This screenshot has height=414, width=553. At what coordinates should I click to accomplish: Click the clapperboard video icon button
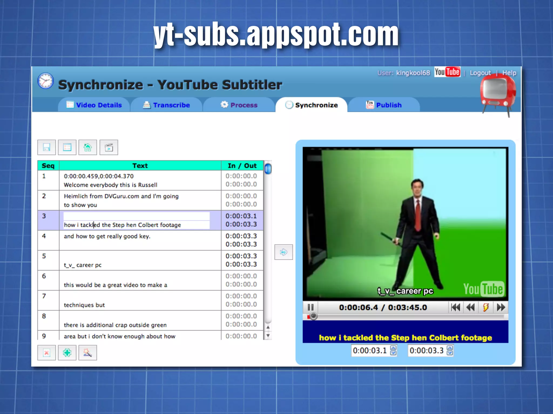[109, 147]
